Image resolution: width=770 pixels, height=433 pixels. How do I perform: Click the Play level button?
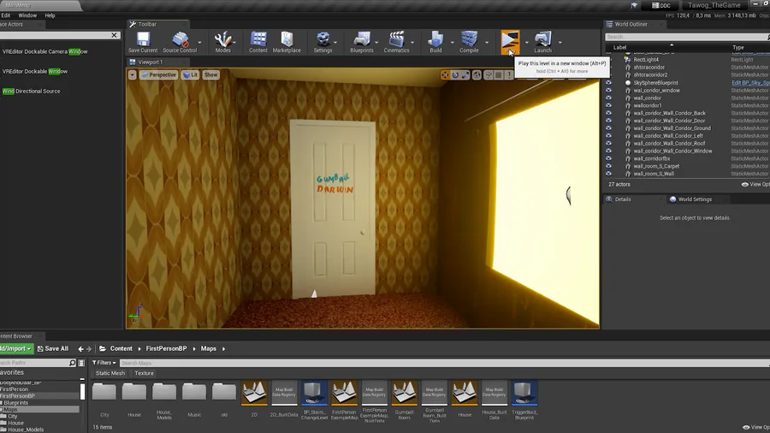coord(510,42)
